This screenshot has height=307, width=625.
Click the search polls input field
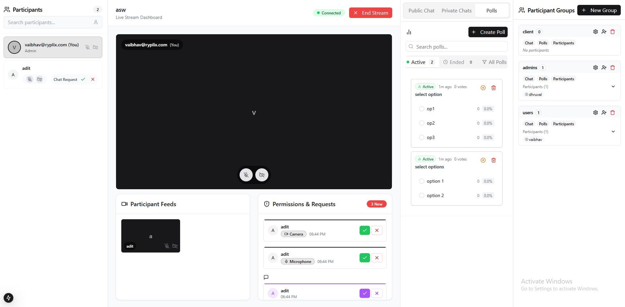(456, 46)
